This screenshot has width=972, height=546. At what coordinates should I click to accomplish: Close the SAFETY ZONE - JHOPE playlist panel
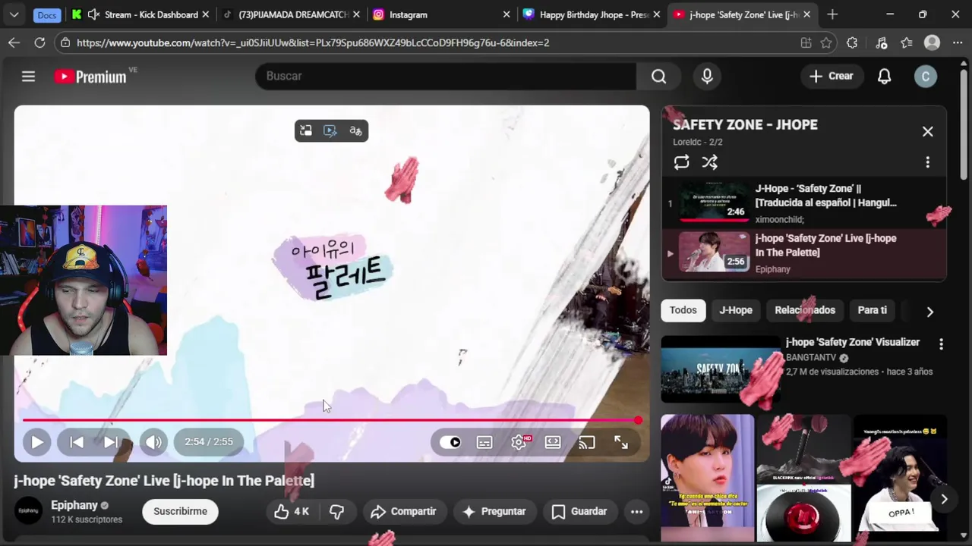pos(927,131)
